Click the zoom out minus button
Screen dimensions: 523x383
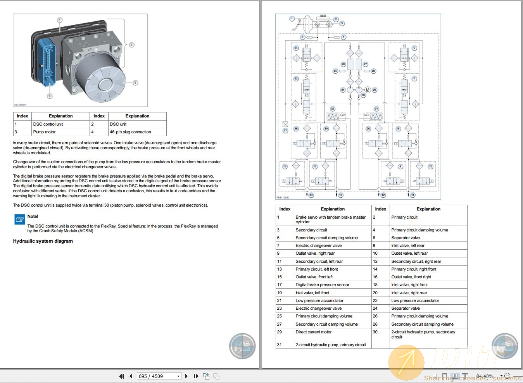pyautogui.click(x=507, y=376)
